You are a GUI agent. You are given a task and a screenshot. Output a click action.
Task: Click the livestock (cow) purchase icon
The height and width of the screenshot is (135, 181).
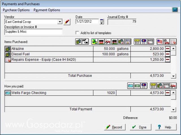85,42
